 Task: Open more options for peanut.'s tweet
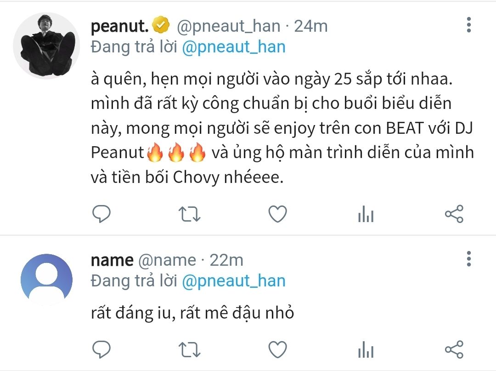point(469,25)
